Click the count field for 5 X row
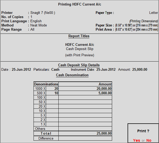The height and width of the screenshot is (143, 159). pos(52,115)
